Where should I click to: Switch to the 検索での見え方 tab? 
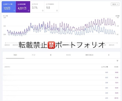89,55
